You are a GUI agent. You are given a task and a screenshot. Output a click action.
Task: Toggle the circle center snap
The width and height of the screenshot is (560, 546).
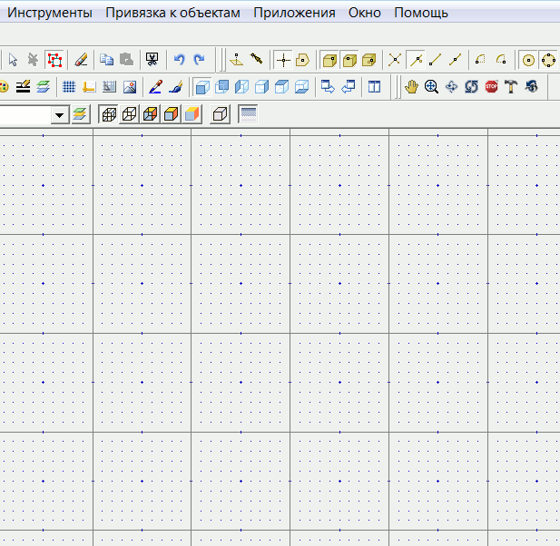pyautogui.click(x=528, y=60)
